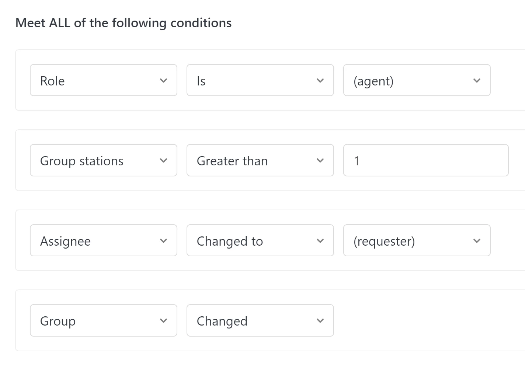Click the Group stations value input field

426,160
